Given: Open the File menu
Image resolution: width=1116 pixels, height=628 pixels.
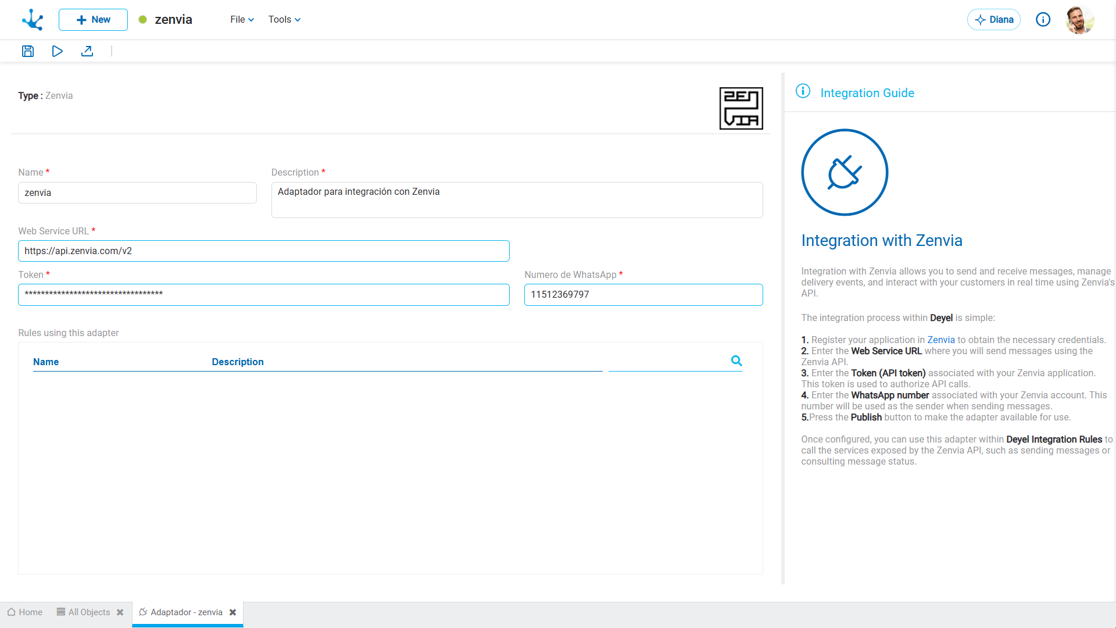Looking at the screenshot, I should click(242, 20).
